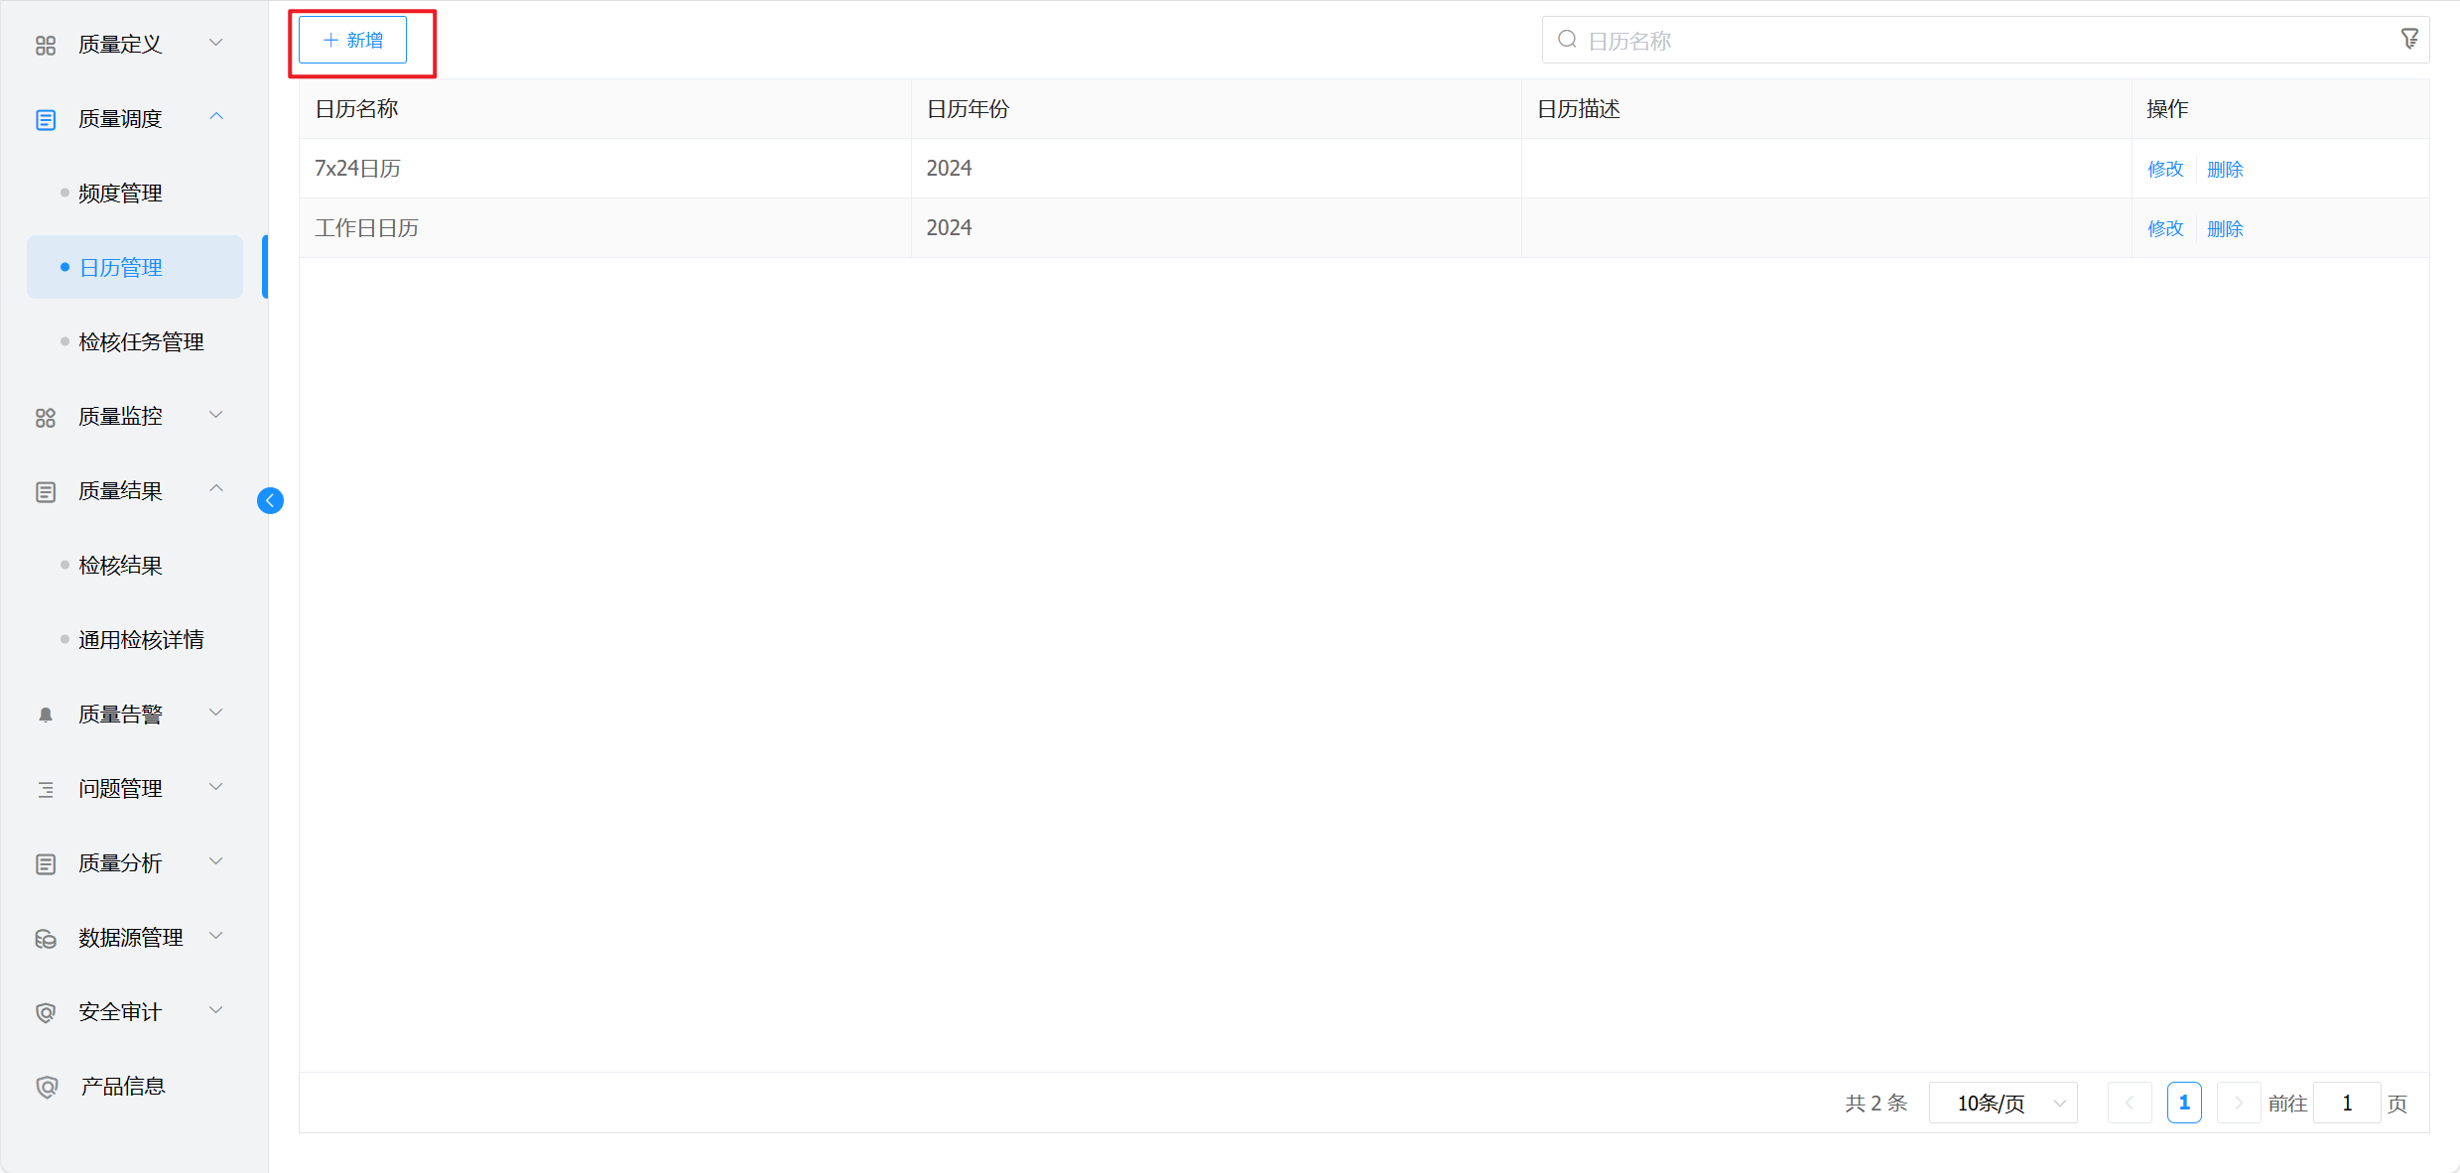Image resolution: width=2460 pixels, height=1173 pixels.
Task: Open the 10条/页 page size dropdown
Action: point(2003,1103)
